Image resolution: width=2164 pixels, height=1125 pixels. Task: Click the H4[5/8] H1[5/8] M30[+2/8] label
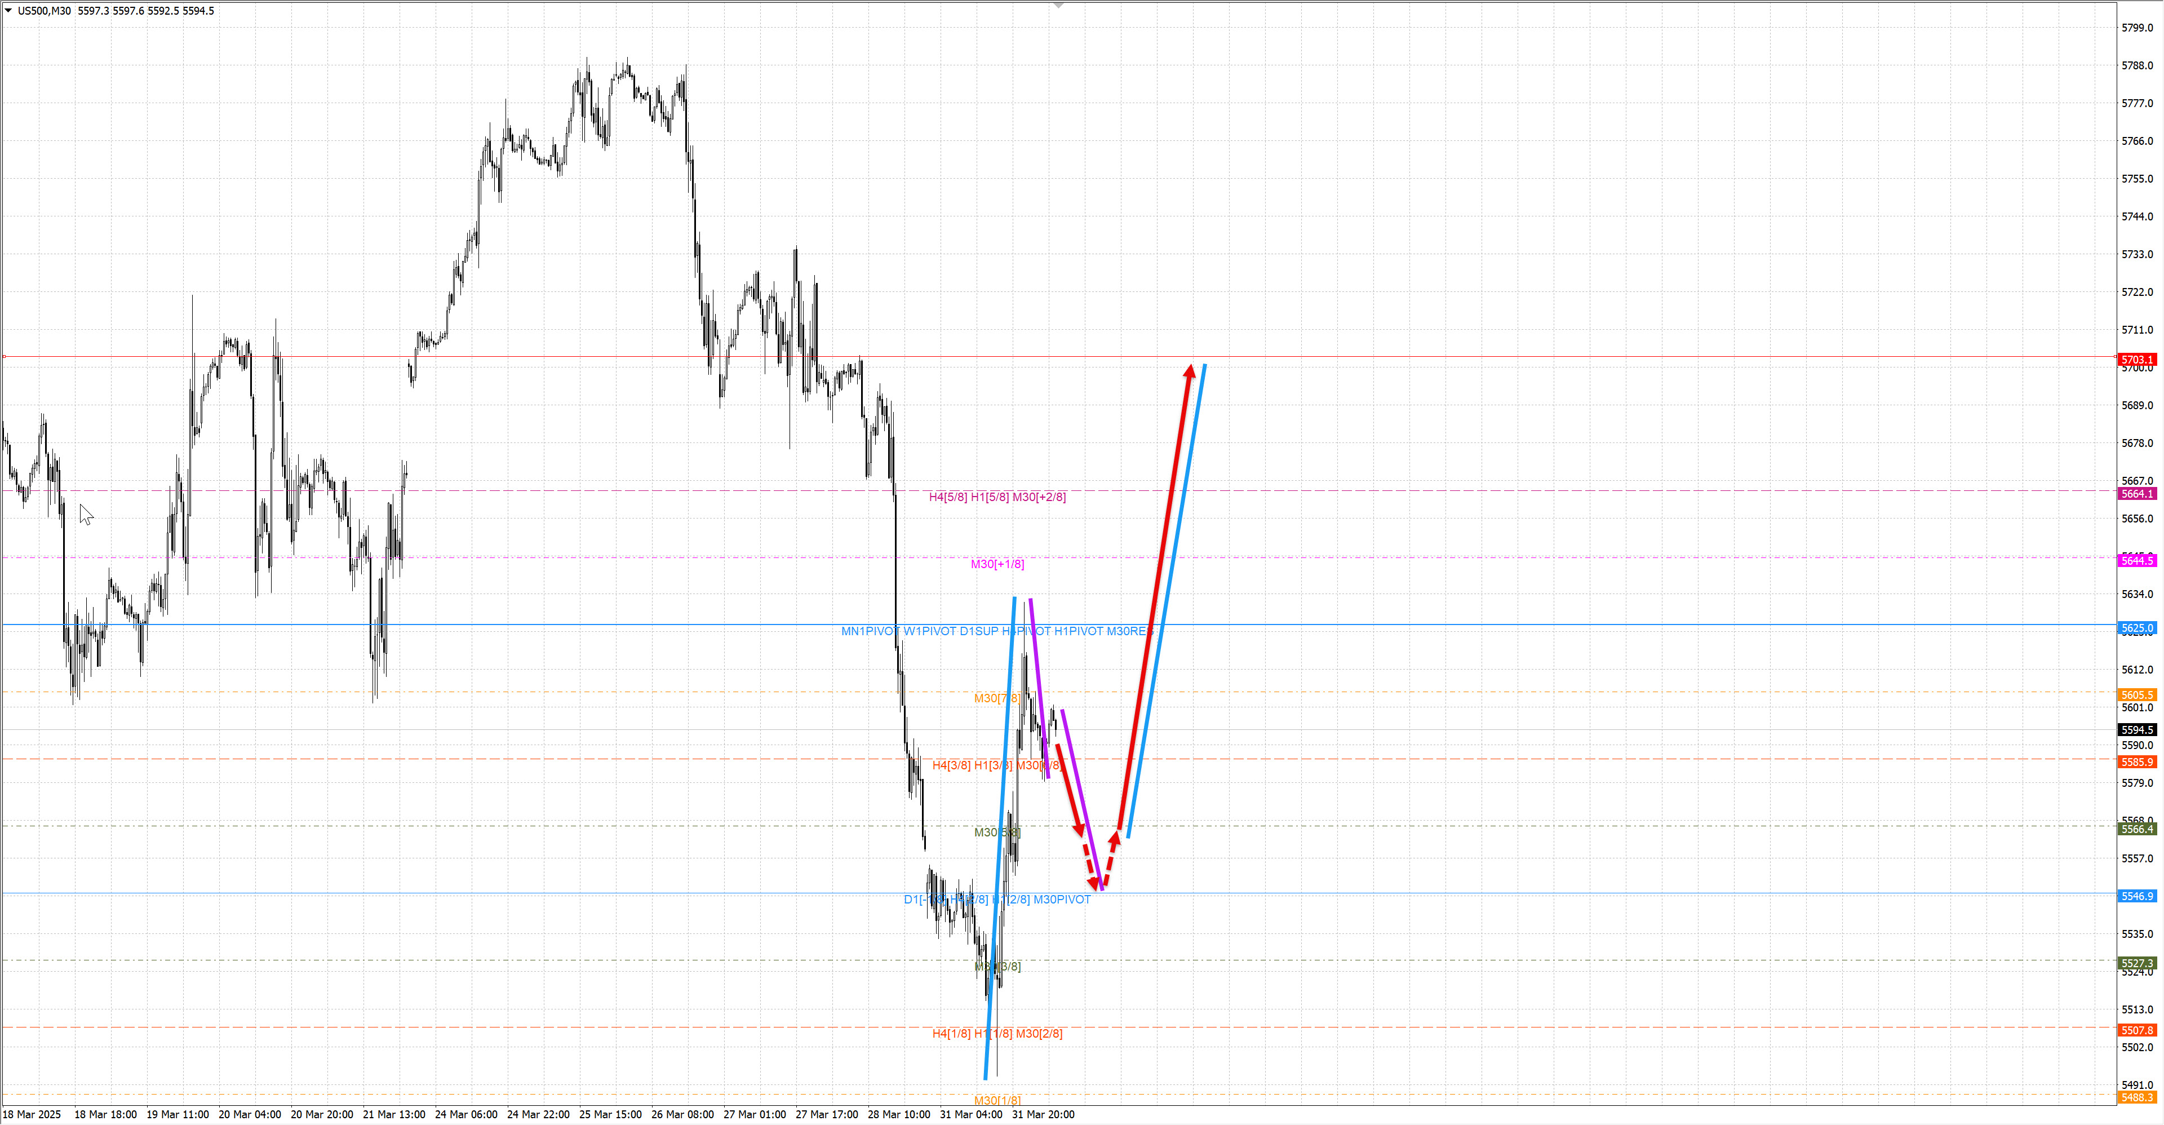pos(997,497)
